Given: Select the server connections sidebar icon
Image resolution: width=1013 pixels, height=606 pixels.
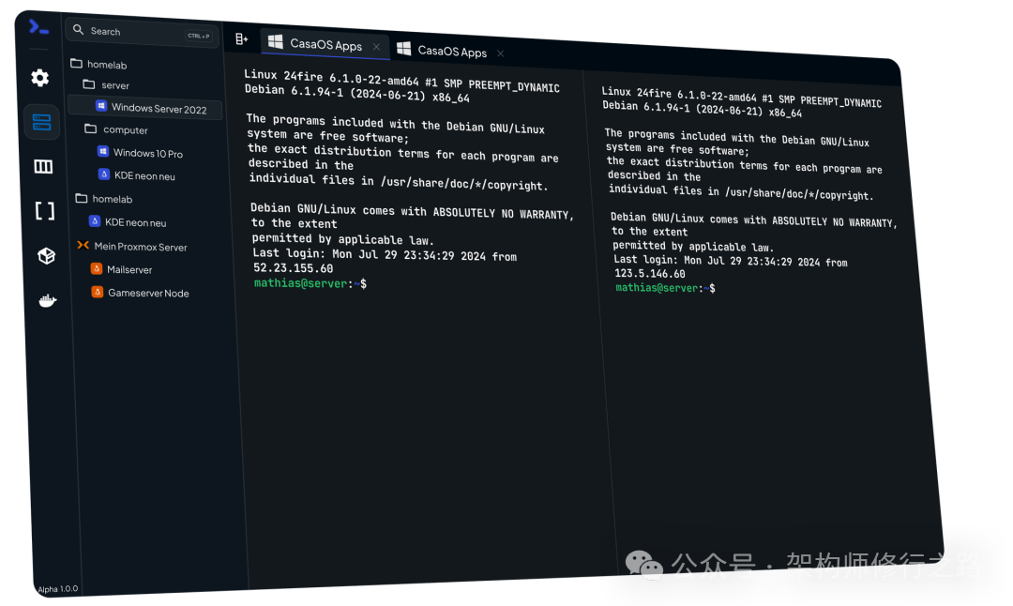Looking at the screenshot, I should tap(41, 122).
